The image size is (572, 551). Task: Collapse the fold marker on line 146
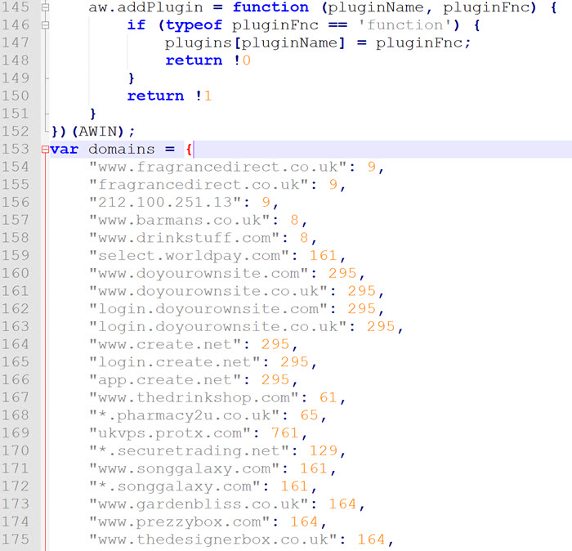coord(45,25)
